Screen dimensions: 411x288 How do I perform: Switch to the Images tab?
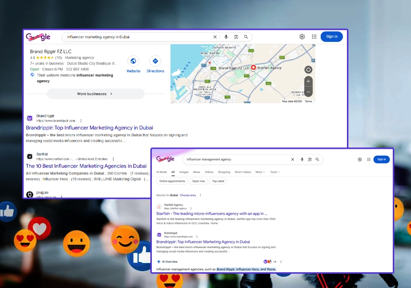coord(184,172)
